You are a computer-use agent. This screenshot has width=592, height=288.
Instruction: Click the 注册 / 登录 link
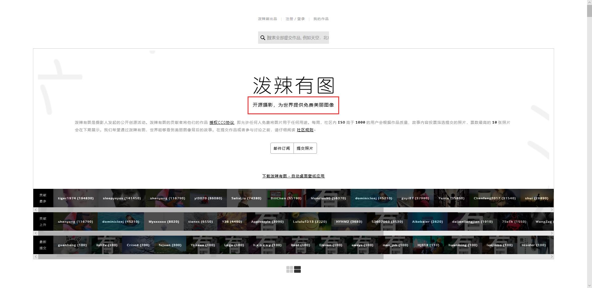pyautogui.click(x=295, y=19)
